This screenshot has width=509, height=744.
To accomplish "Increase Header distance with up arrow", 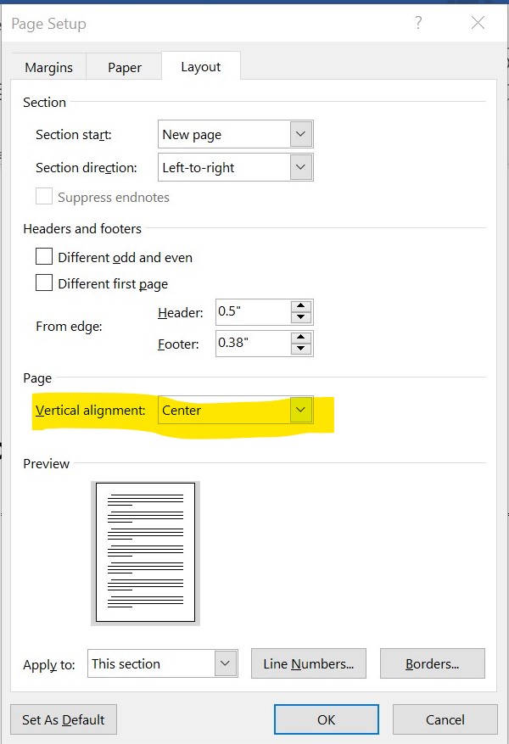I will click(301, 306).
